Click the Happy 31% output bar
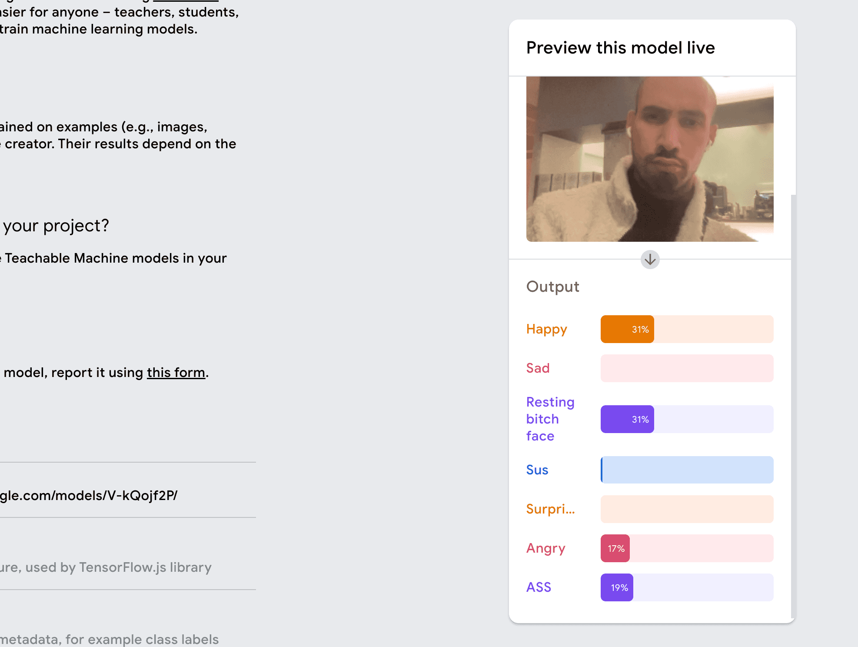This screenshot has height=647, width=858. coord(687,329)
